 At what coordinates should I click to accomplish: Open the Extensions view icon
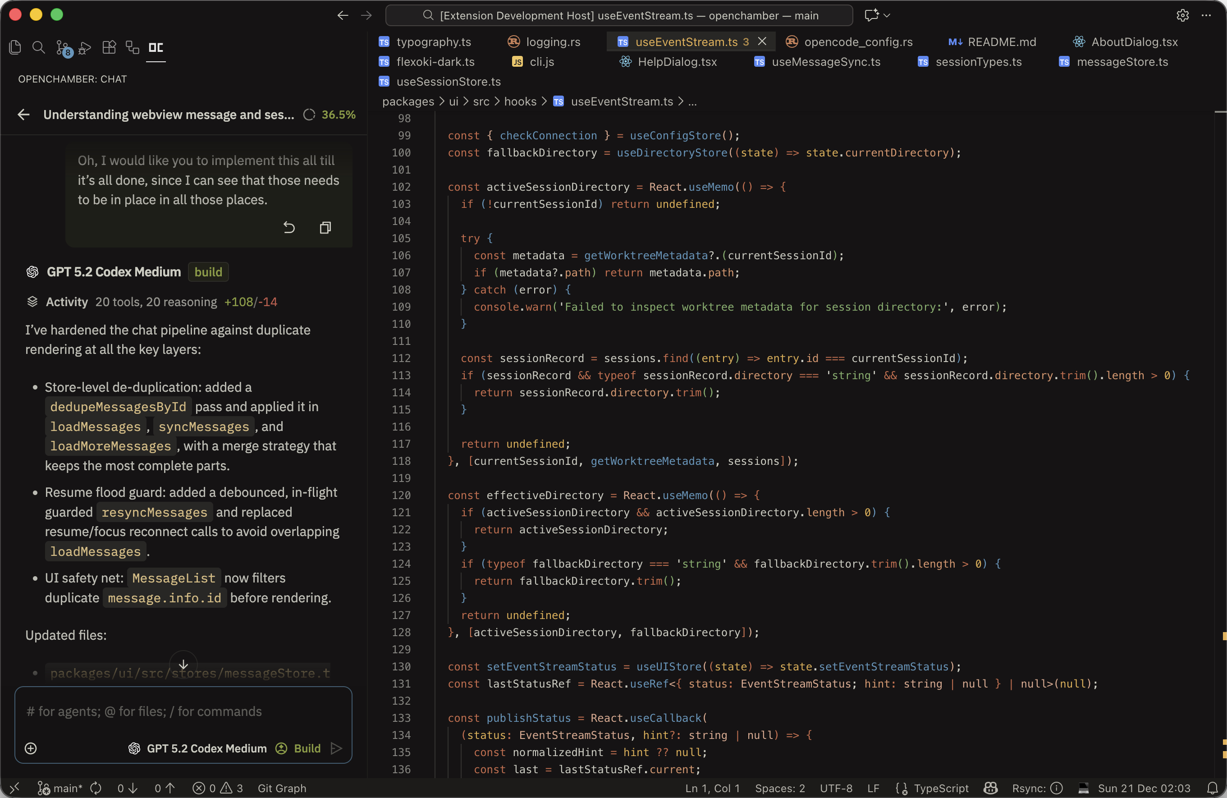[109, 48]
